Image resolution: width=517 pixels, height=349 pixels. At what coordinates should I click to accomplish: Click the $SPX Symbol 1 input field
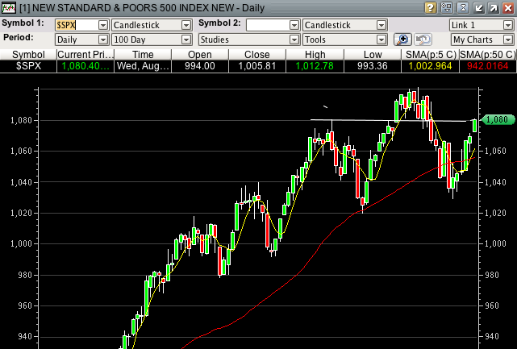[75, 25]
